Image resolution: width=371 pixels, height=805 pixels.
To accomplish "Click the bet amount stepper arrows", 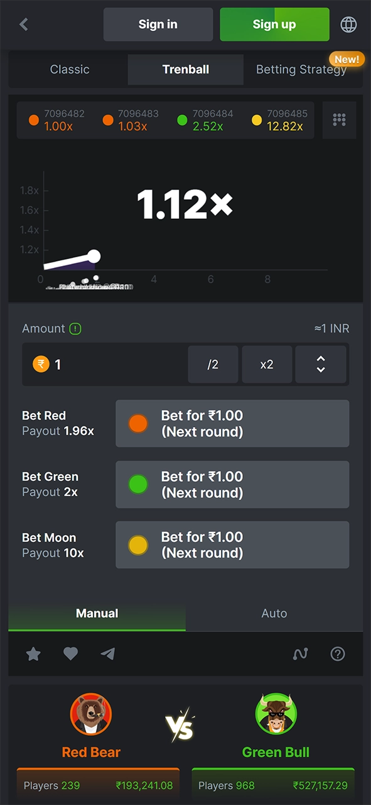I will click(321, 364).
